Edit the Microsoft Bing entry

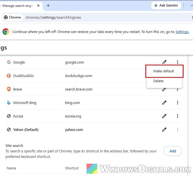pyautogui.click(x=164, y=103)
